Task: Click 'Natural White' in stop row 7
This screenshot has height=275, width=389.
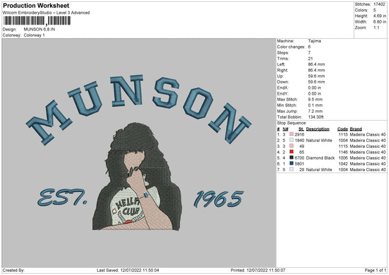Action: point(319,169)
